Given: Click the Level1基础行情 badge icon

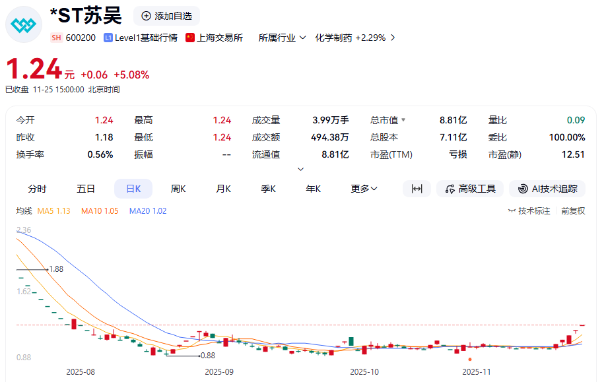Looking at the screenshot, I should click(x=108, y=38).
